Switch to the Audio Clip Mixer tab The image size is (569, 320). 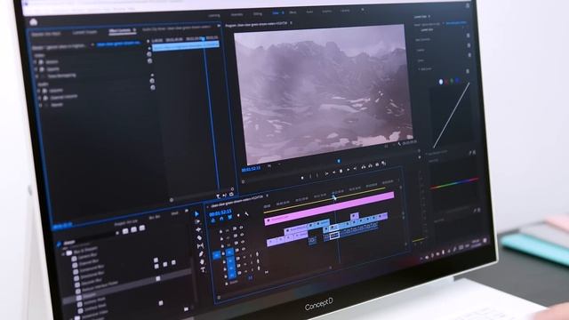pos(176,28)
